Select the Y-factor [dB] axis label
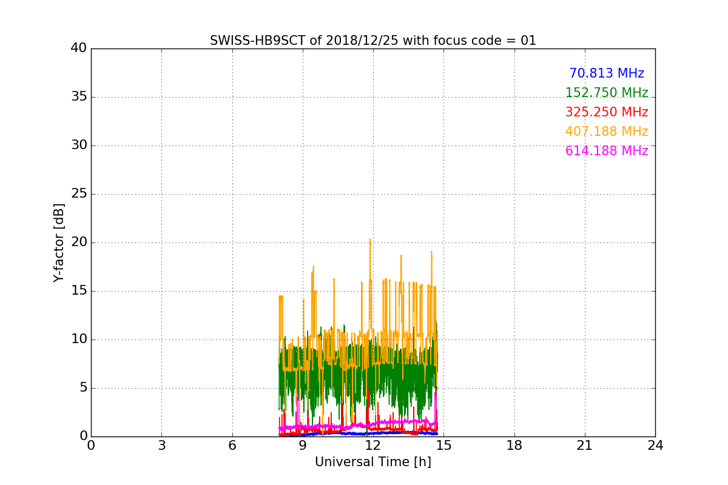Image resolution: width=728 pixels, height=485 pixels. [59, 242]
